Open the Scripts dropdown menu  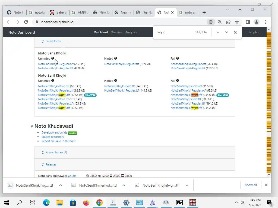pyautogui.click(x=254, y=32)
